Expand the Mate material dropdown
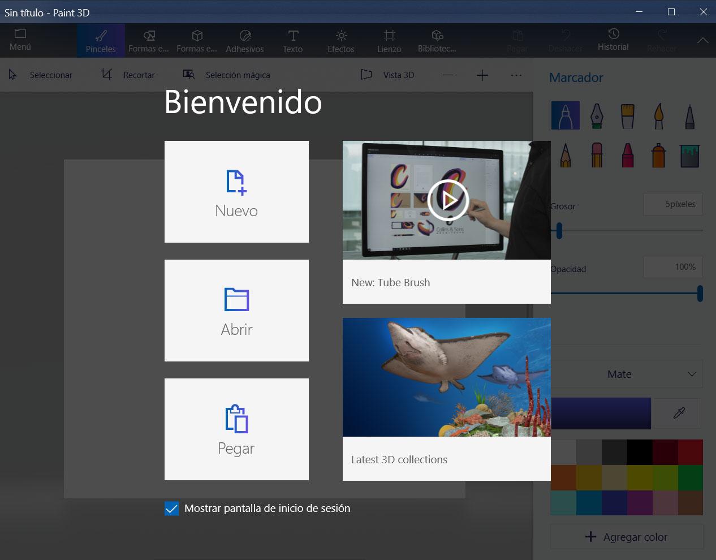Image resolution: width=716 pixels, height=560 pixels. pos(627,374)
